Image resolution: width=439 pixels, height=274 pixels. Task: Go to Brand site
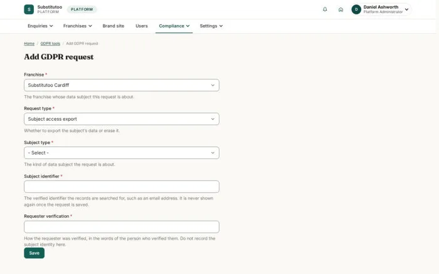(x=113, y=26)
